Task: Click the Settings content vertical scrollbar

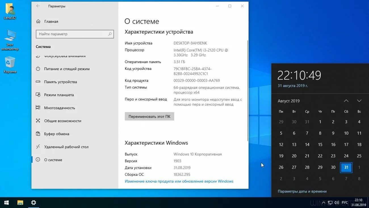Action: point(248,91)
